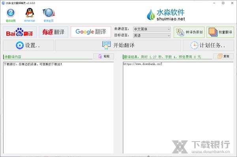This screenshot has height=157, width=237.
Task: Open the source language dropdown
Action: pos(152,29)
